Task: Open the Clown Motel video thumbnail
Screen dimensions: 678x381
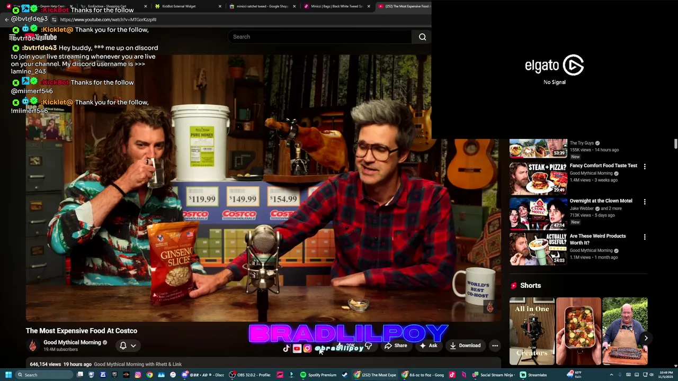Action: click(x=538, y=214)
